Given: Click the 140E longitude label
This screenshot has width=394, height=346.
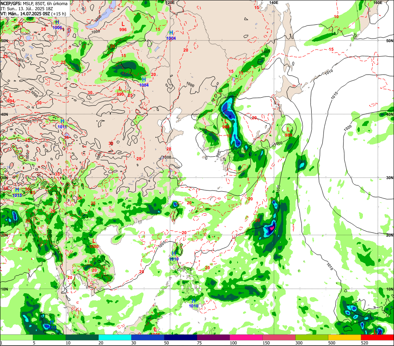Looking at the screenshot, I should point(274,2).
